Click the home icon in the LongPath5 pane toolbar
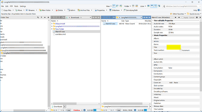202x112 pixels. point(114,17)
